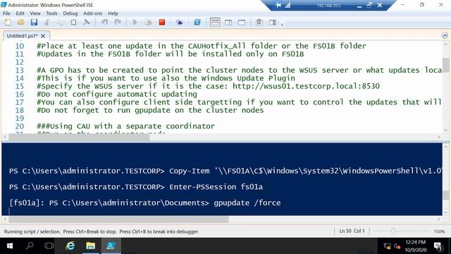Viewport: 451px width, 254px height.
Task: Show the script pane maximized
Action: tap(242, 22)
